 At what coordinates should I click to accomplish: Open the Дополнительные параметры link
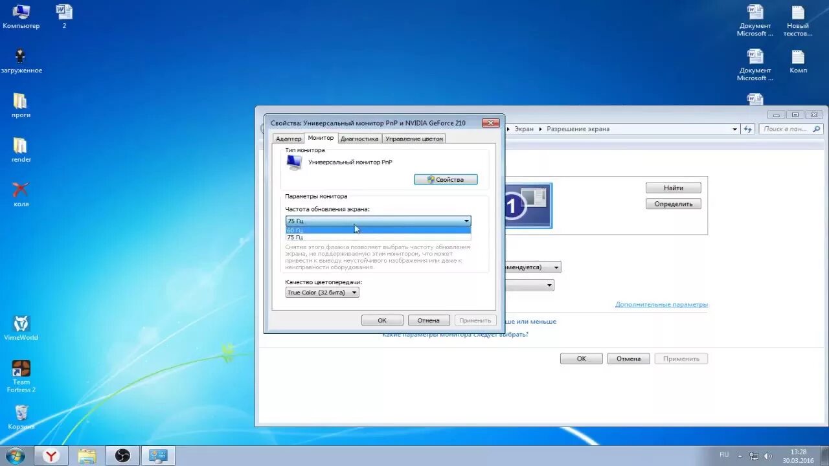pos(661,304)
